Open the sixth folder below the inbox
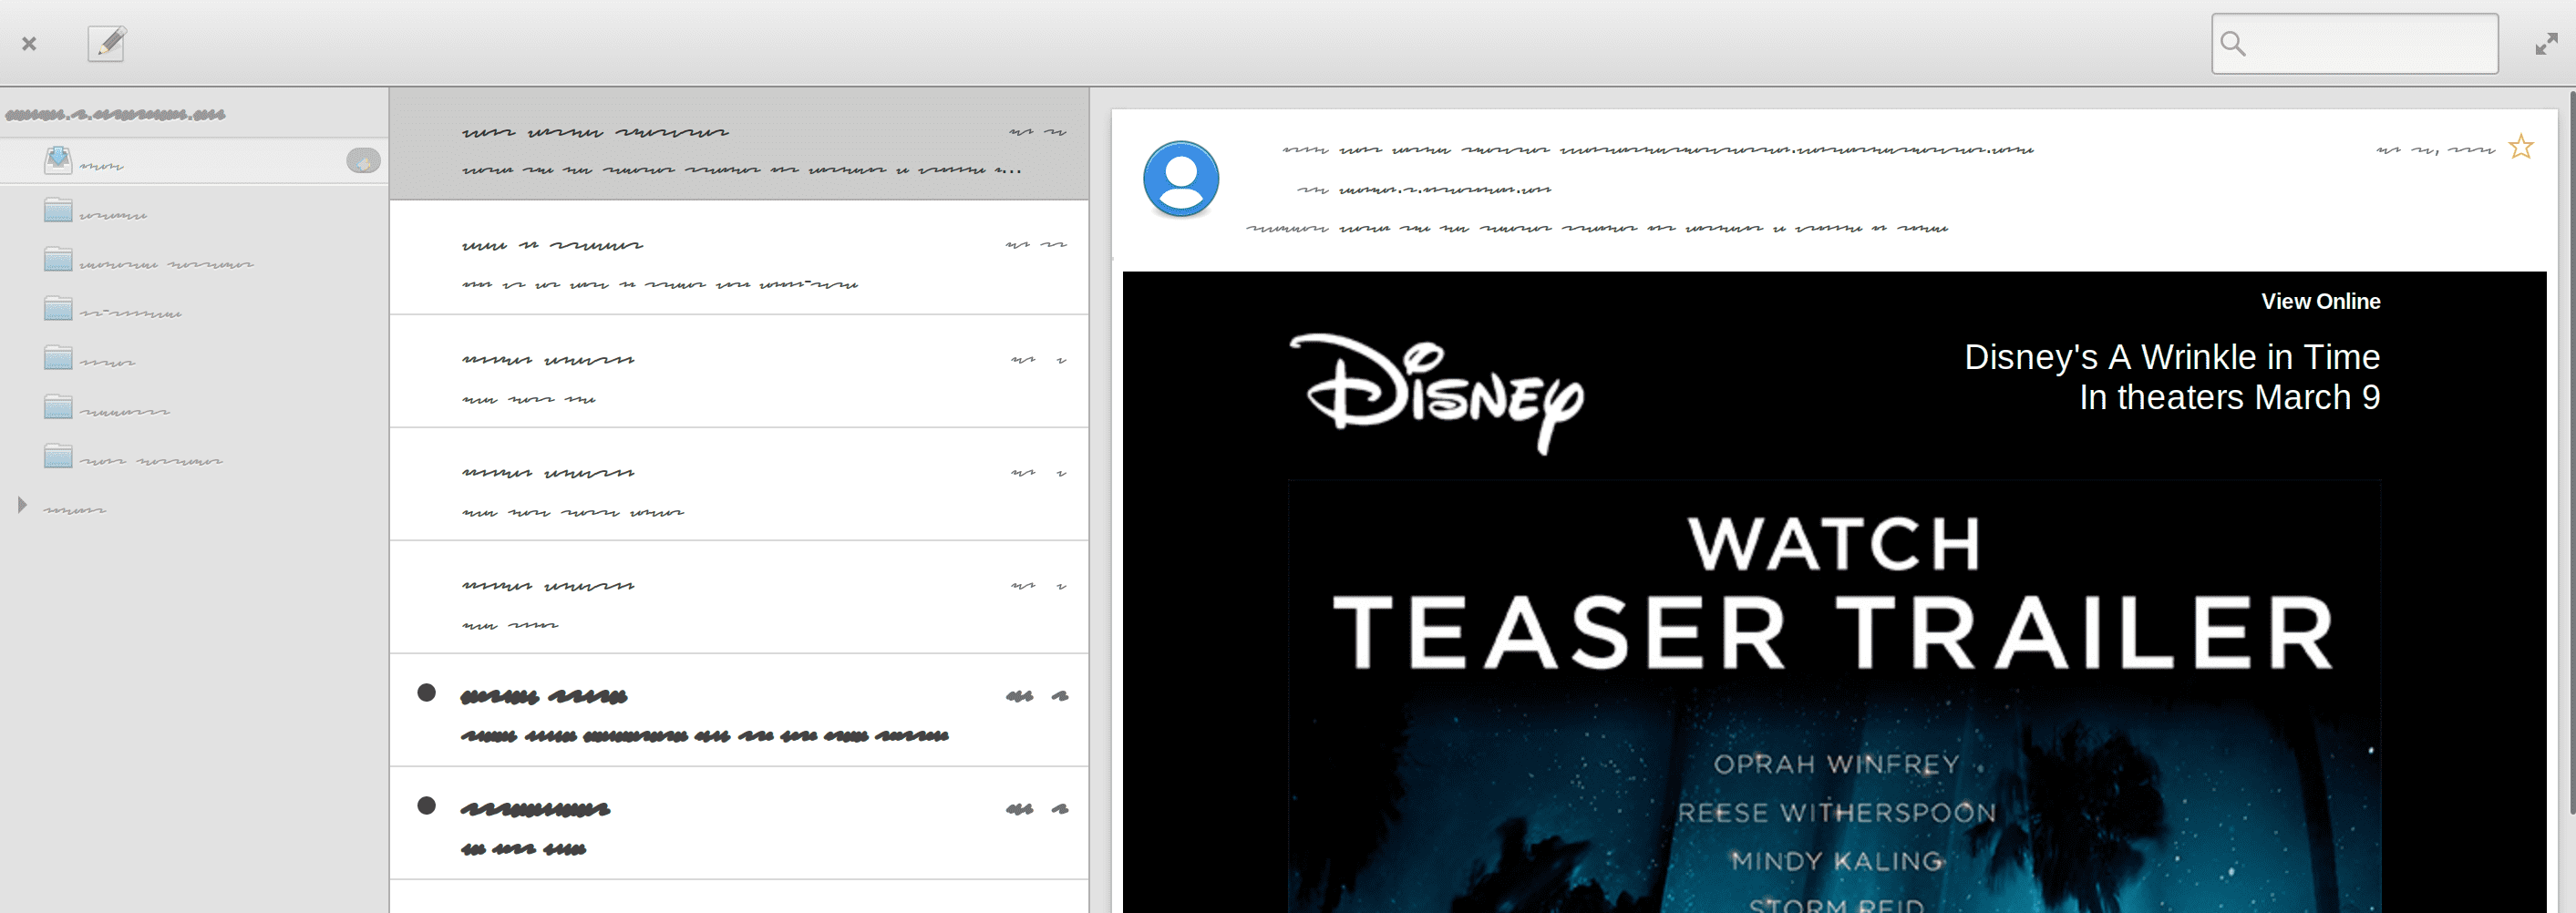 (194, 457)
